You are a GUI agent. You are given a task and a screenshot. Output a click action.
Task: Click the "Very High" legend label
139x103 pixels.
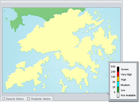(126, 75)
